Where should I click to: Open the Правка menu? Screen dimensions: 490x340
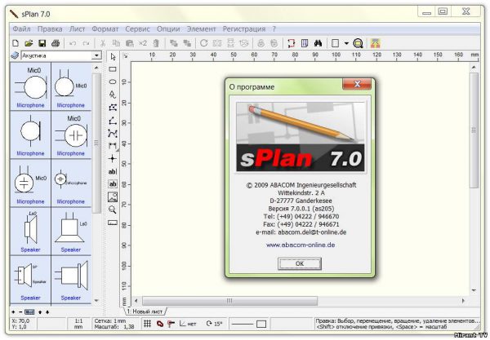[x=50, y=29]
